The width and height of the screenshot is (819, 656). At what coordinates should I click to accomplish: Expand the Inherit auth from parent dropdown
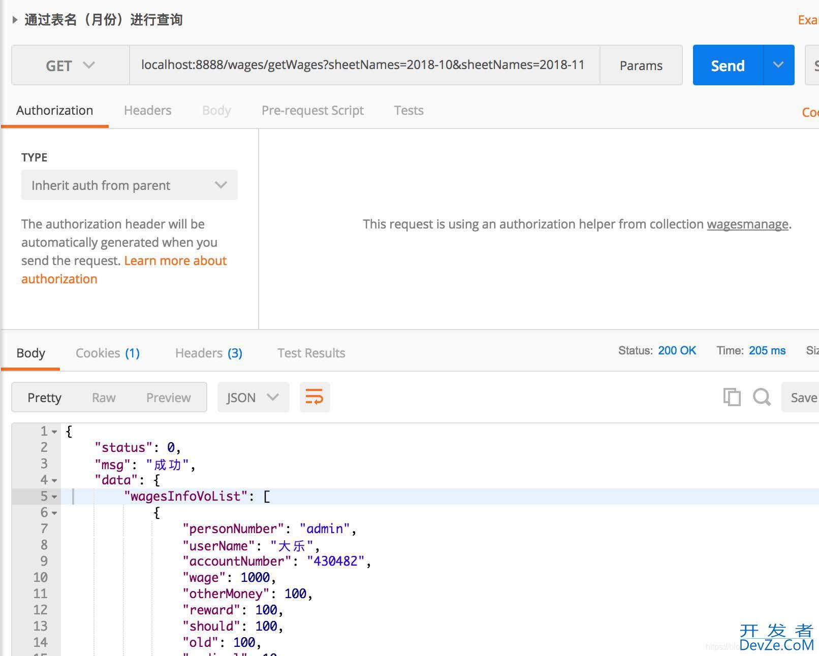click(x=129, y=185)
